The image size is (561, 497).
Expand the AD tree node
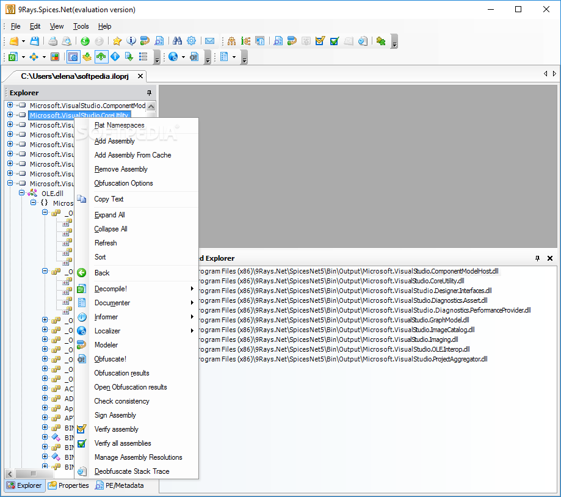point(45,398)
